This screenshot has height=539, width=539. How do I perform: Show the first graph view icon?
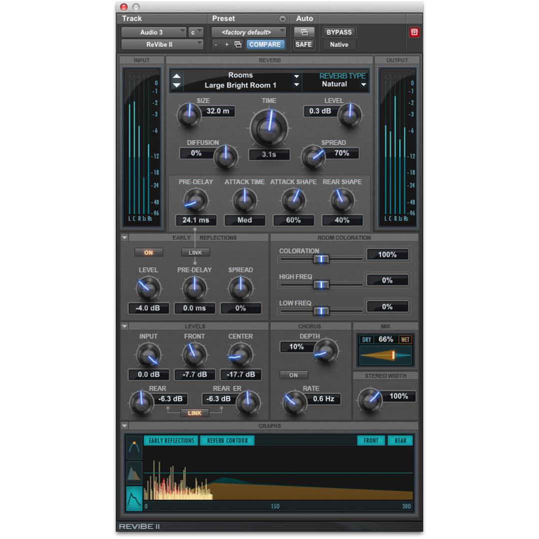tap(134, 447)
